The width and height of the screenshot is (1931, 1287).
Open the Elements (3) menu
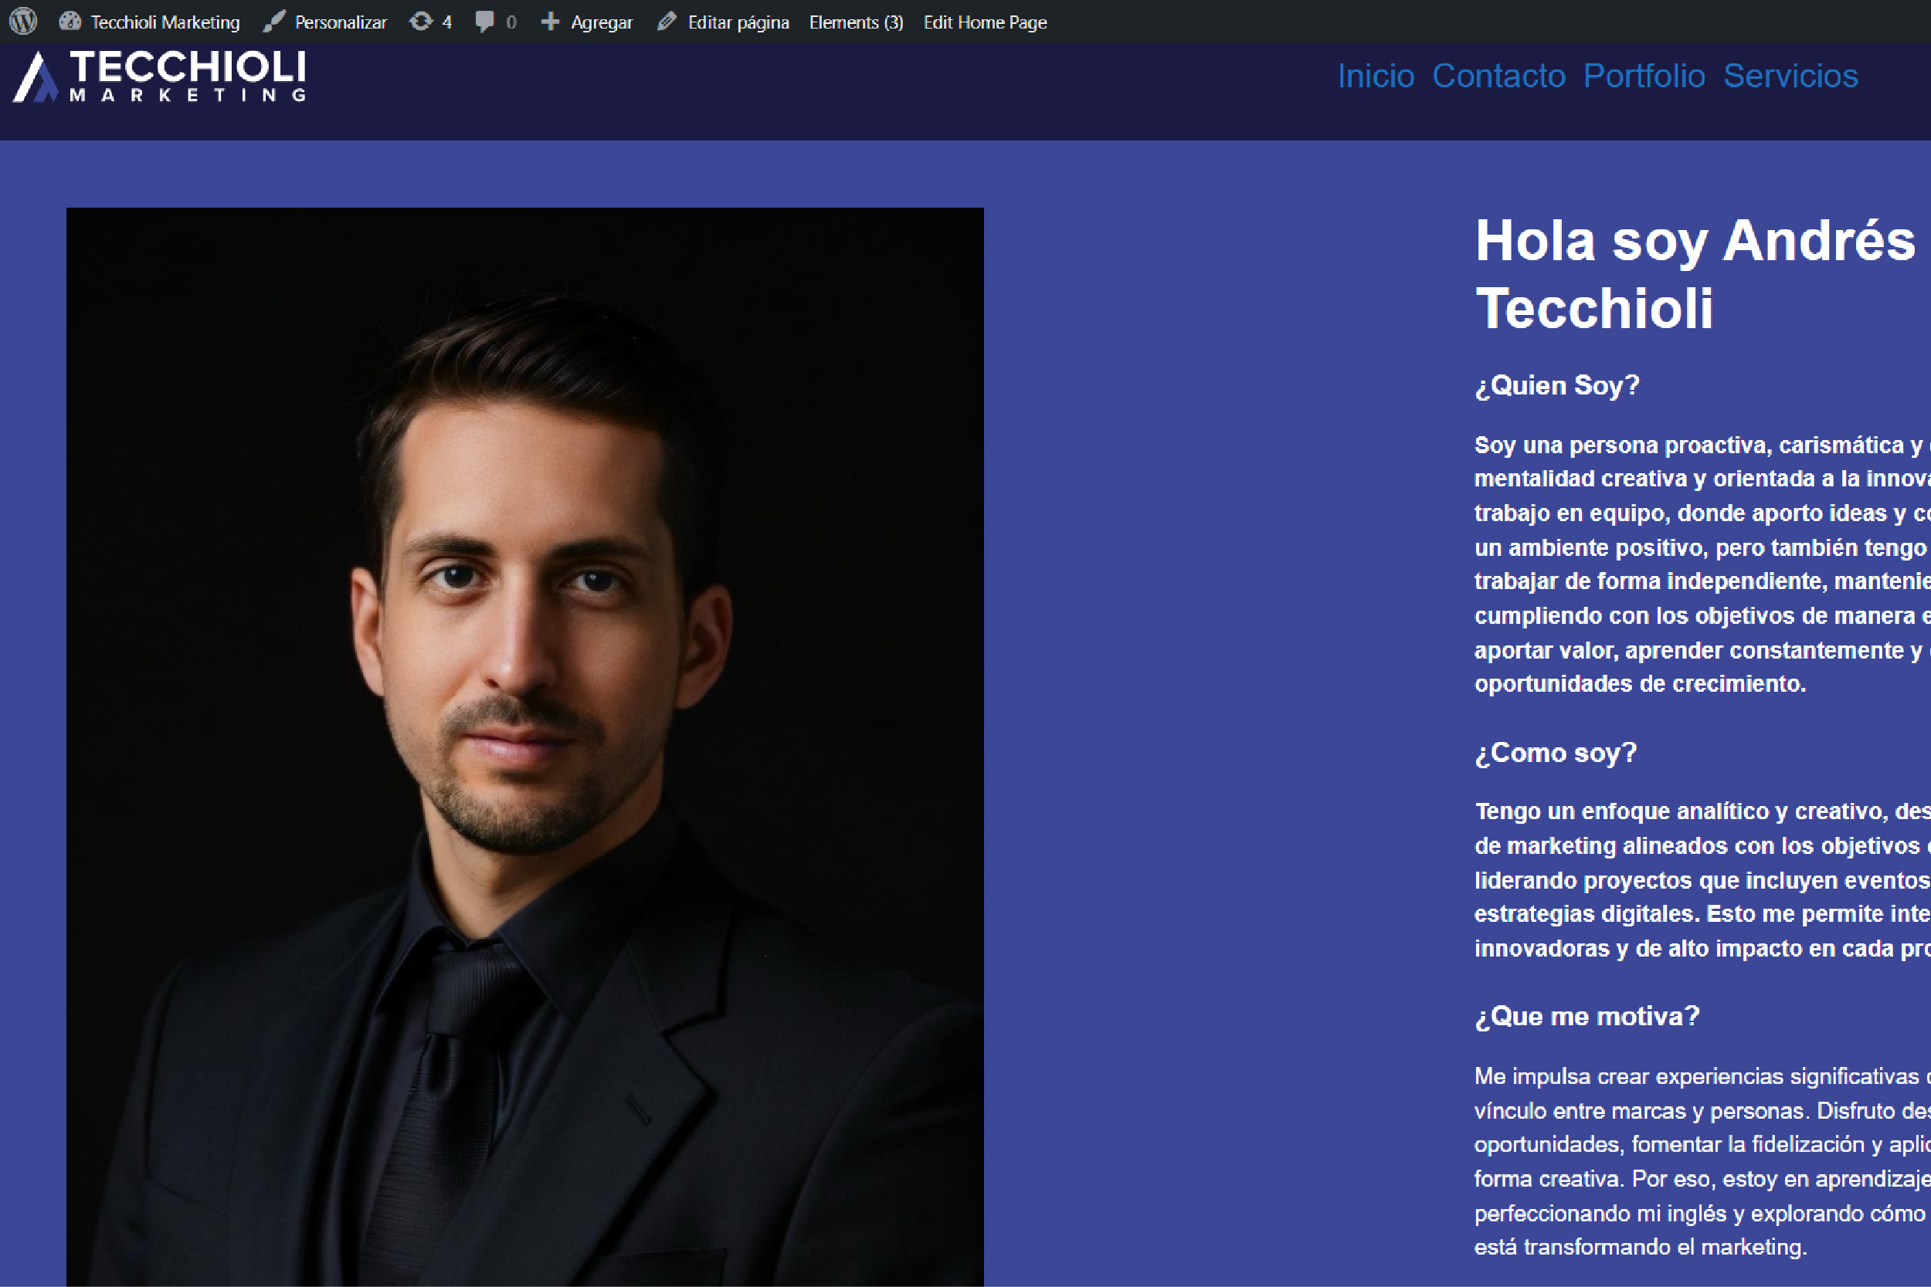(856, 22)
